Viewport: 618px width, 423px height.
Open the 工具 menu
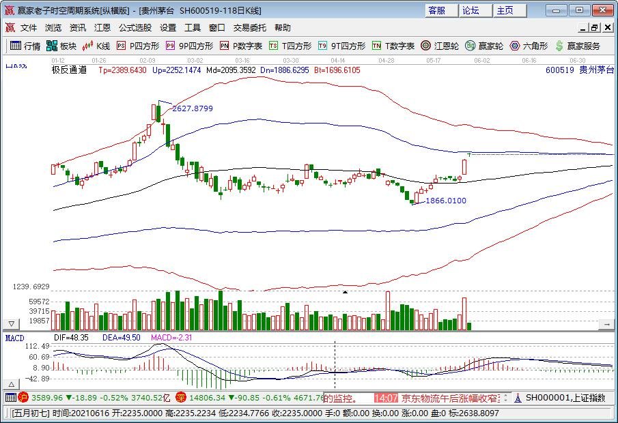193,27
